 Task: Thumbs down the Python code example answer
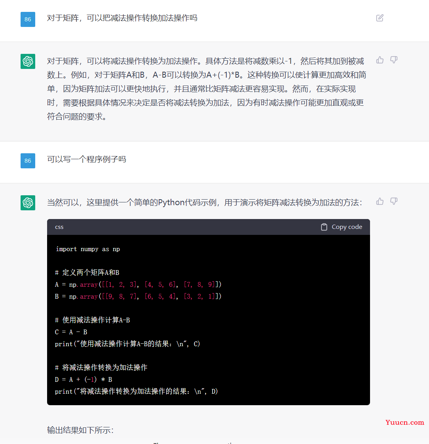pos(394,201)
